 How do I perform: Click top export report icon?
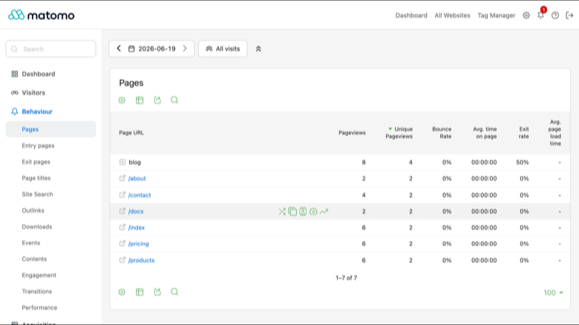157,100
